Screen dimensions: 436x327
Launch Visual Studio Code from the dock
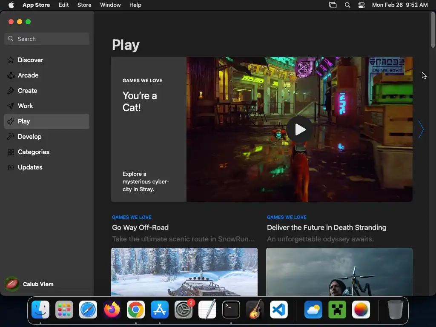point(278,309)
